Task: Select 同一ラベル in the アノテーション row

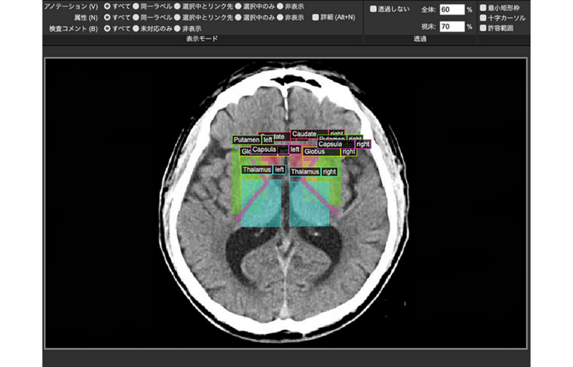Action: coord(136,6)
